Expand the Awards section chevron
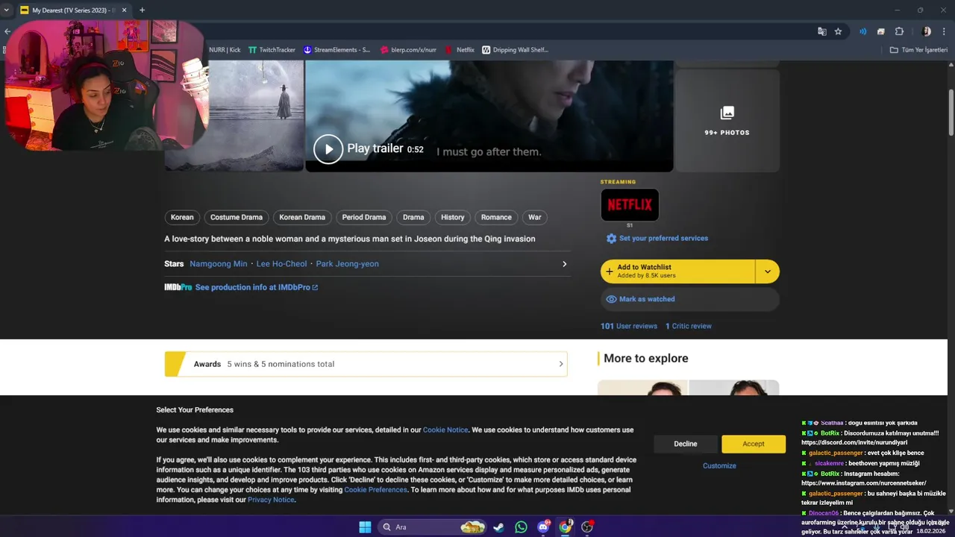Screen dimensions: 955x537 pyautogui.click(x=561, y=364)
